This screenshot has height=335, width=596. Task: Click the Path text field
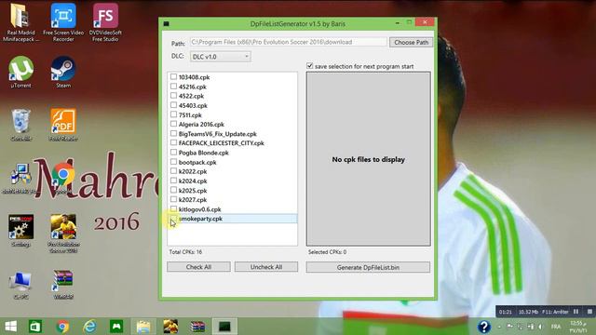pos(288,42)
